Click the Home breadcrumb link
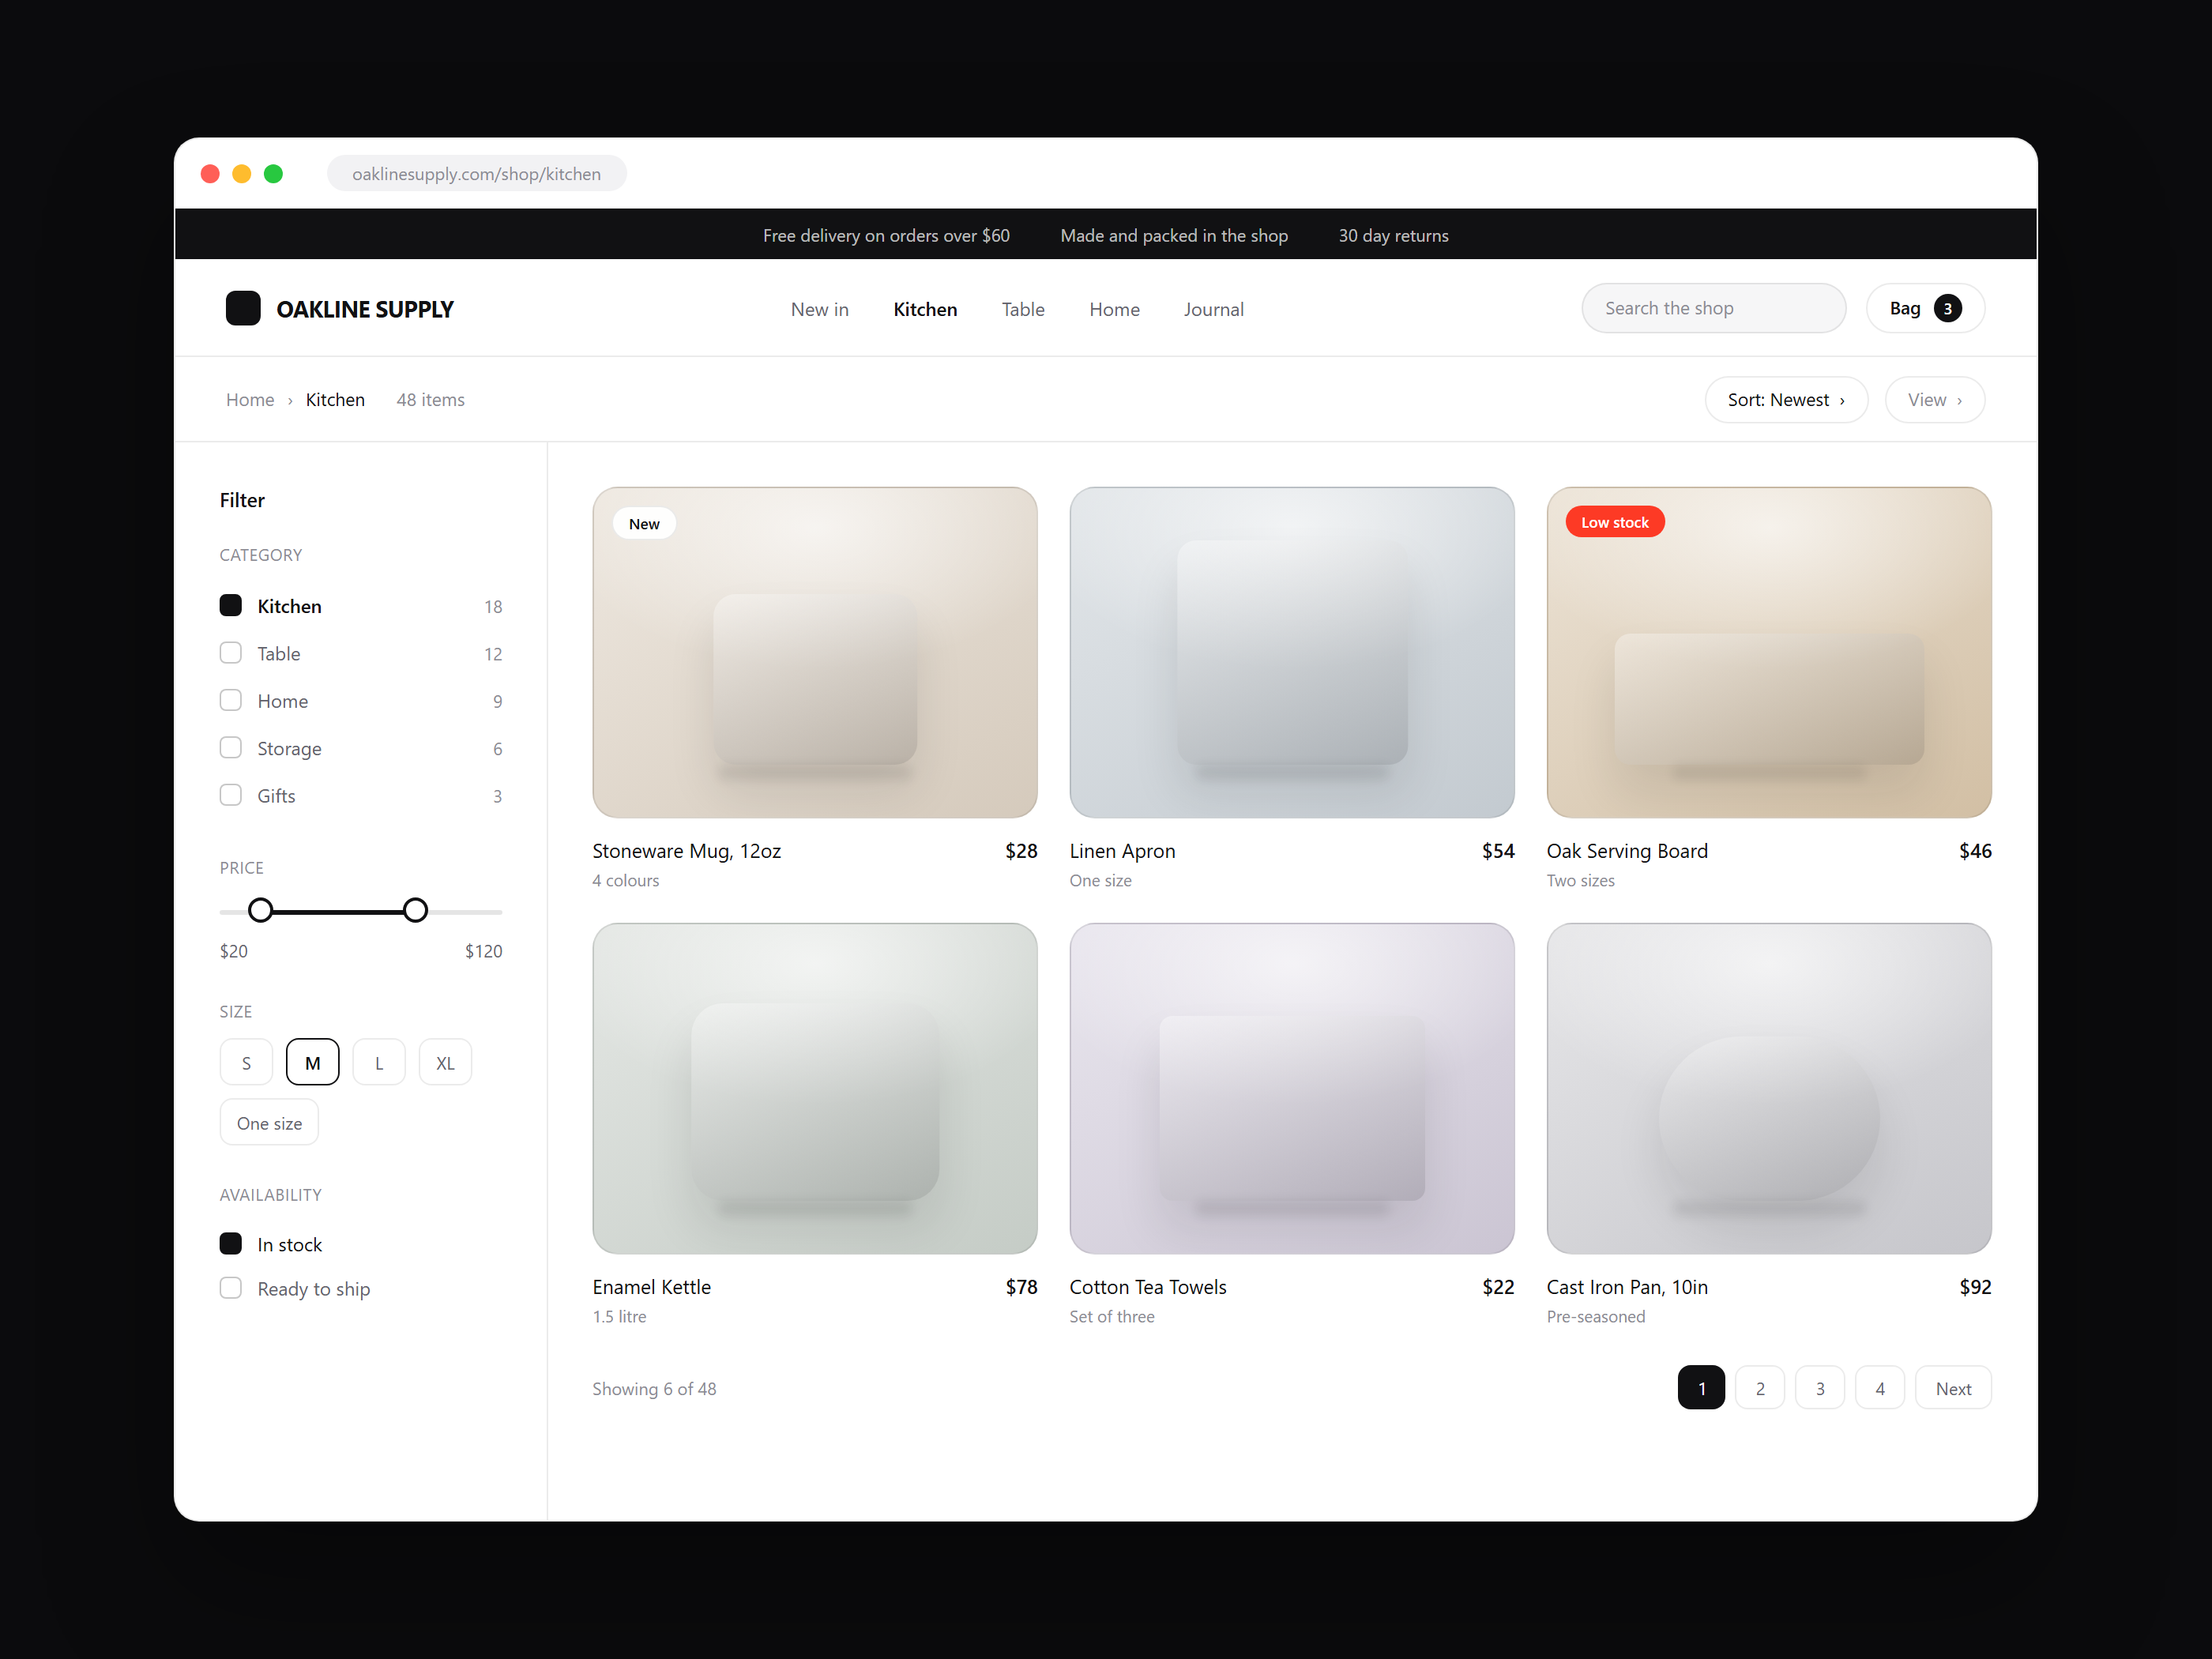The width and height of the screenshot is (2212, 1659). [x=250, y=400]
